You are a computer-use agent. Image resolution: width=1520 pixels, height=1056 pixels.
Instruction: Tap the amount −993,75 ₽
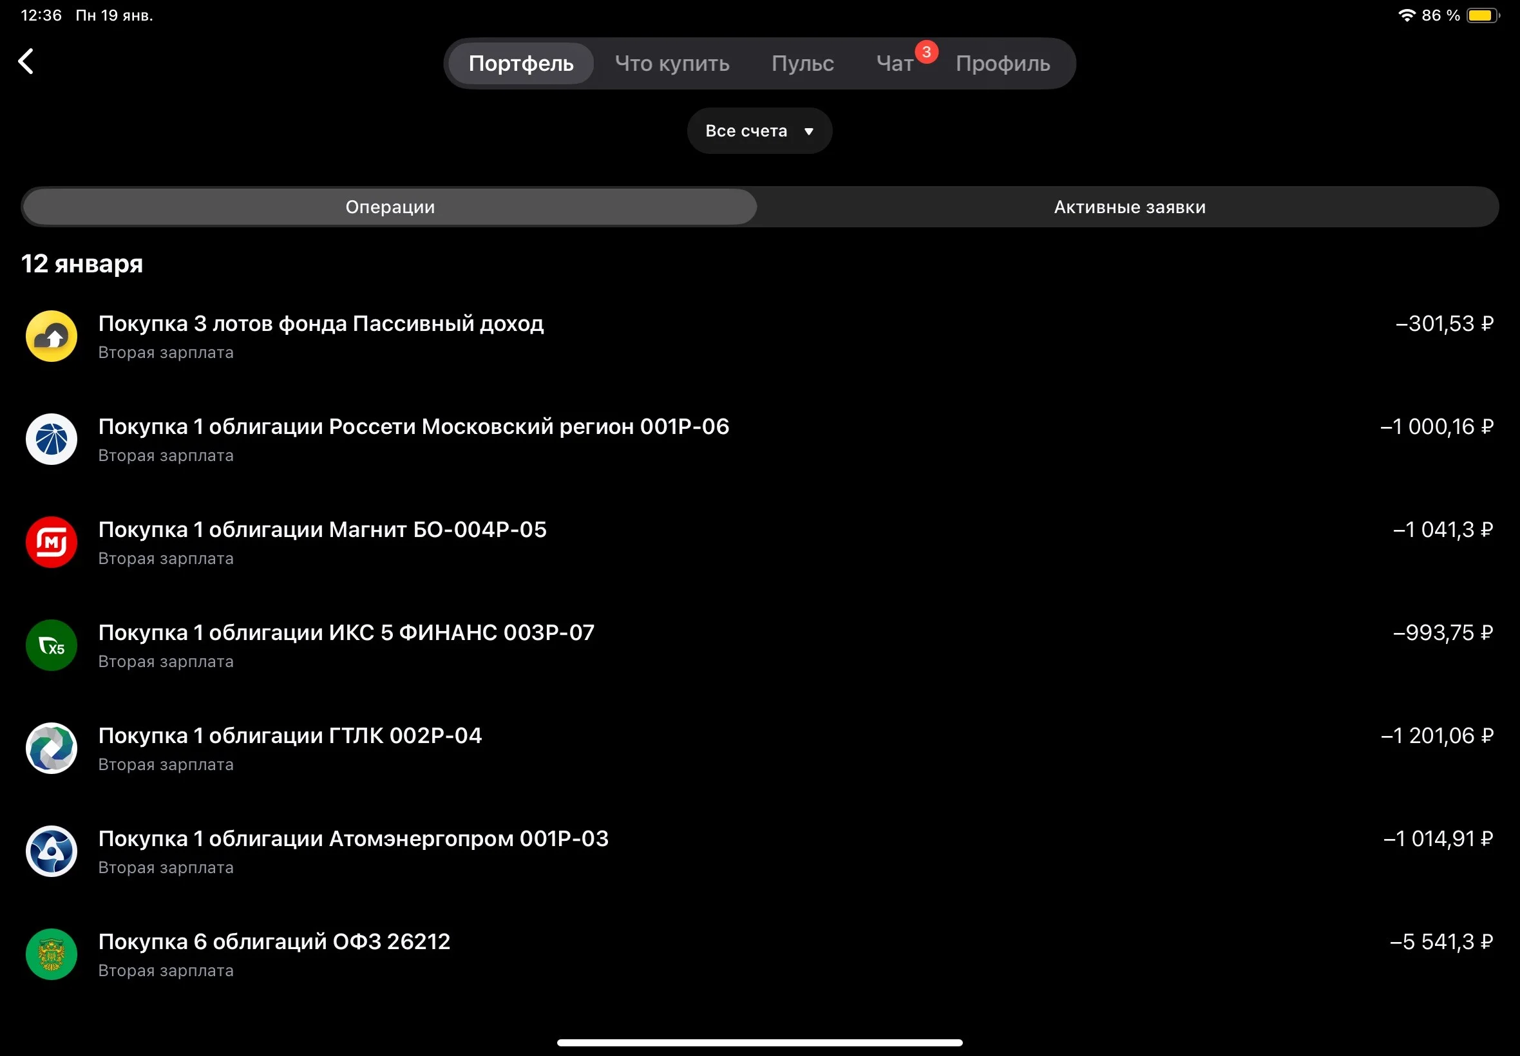(x=1443, y=632)
